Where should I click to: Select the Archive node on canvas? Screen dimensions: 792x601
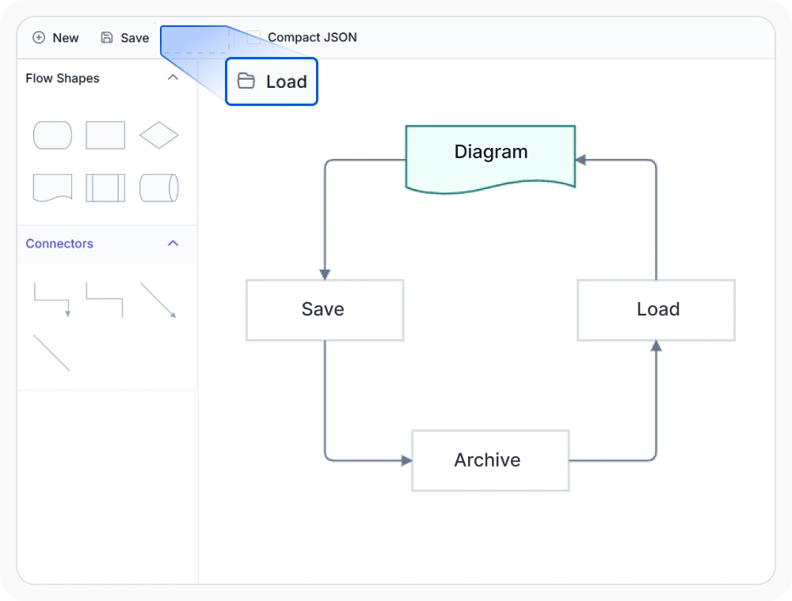tap(490, 460)
